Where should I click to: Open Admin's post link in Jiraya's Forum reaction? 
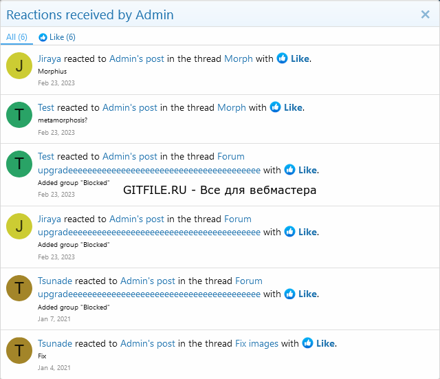[137, 219]
